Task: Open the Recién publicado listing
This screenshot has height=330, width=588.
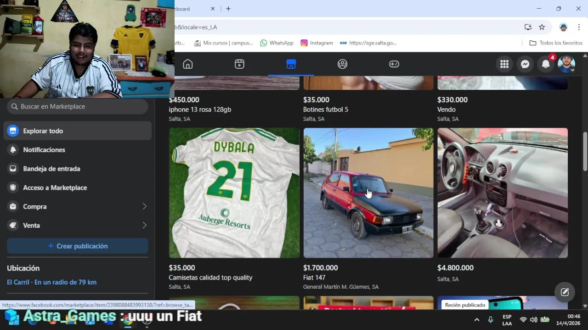Action: (503, 303)
